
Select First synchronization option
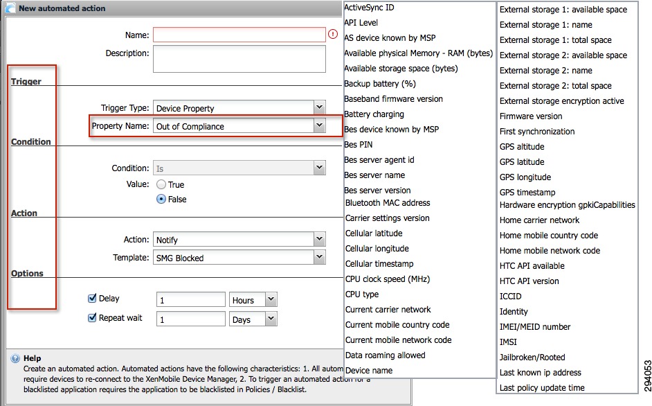click(537, 132)
